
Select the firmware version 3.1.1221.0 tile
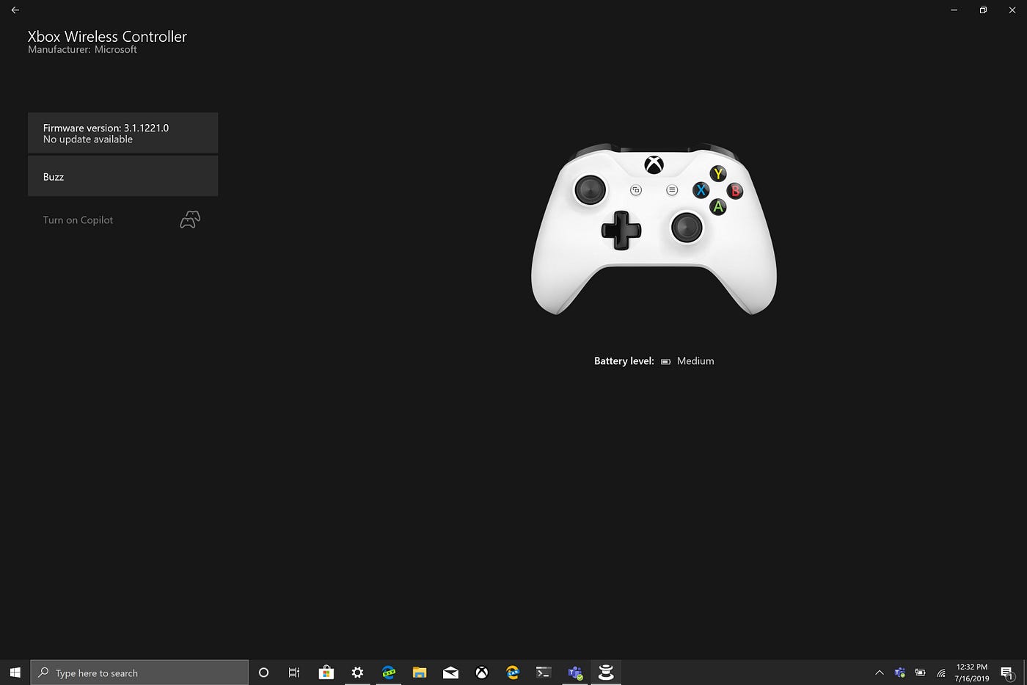123,133
